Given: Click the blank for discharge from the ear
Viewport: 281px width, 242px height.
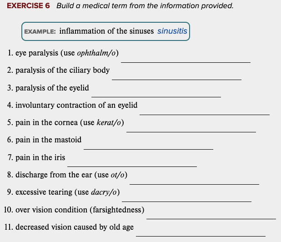Looking at the screenshot, I should pyautogui.click(x=194, y=179).
